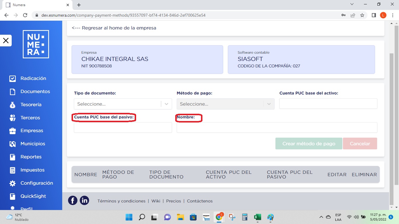Click the browser address bar URL
The image size is (399, 224).
coord(124,15)
